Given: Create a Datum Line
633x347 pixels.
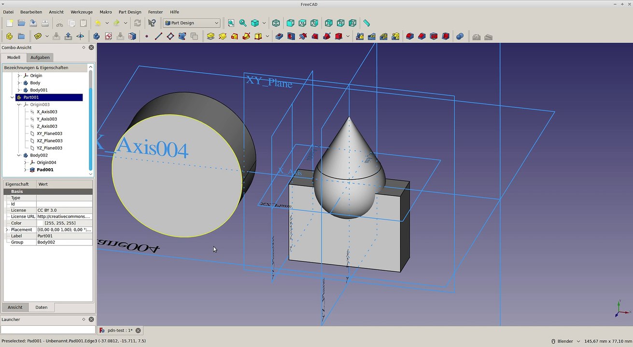Looking at the screenshot, I should point(158,36).
